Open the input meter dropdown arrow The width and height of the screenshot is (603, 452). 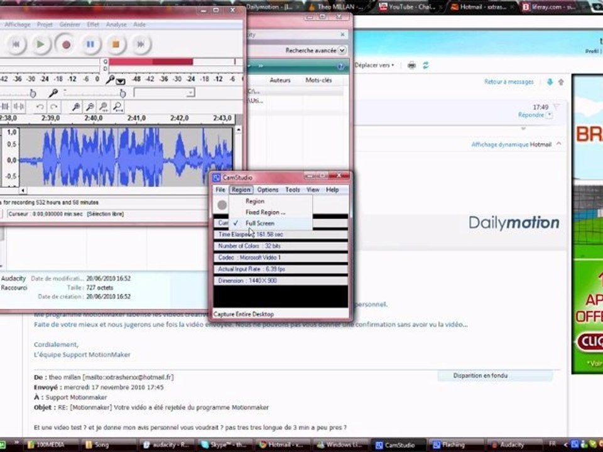pyautogui.click(x=121, y=81)
